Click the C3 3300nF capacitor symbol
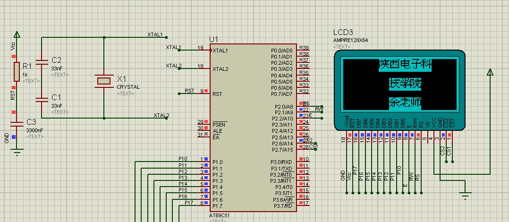 click(17, 123)
